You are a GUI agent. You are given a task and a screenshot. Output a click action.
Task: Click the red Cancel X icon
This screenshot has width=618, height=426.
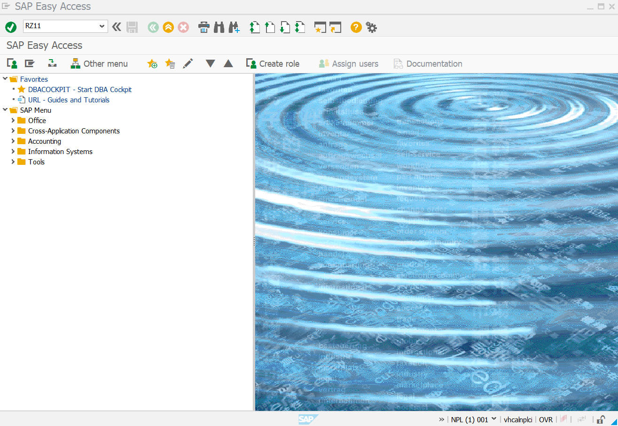tap(183, 27)
